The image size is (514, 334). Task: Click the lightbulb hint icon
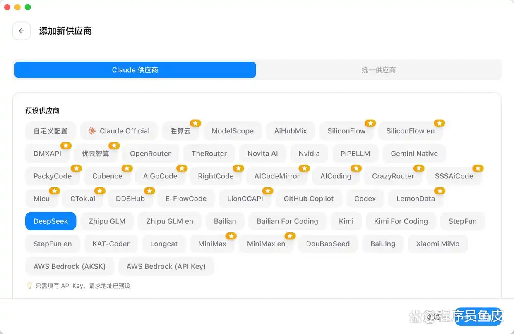click(29, 286)
